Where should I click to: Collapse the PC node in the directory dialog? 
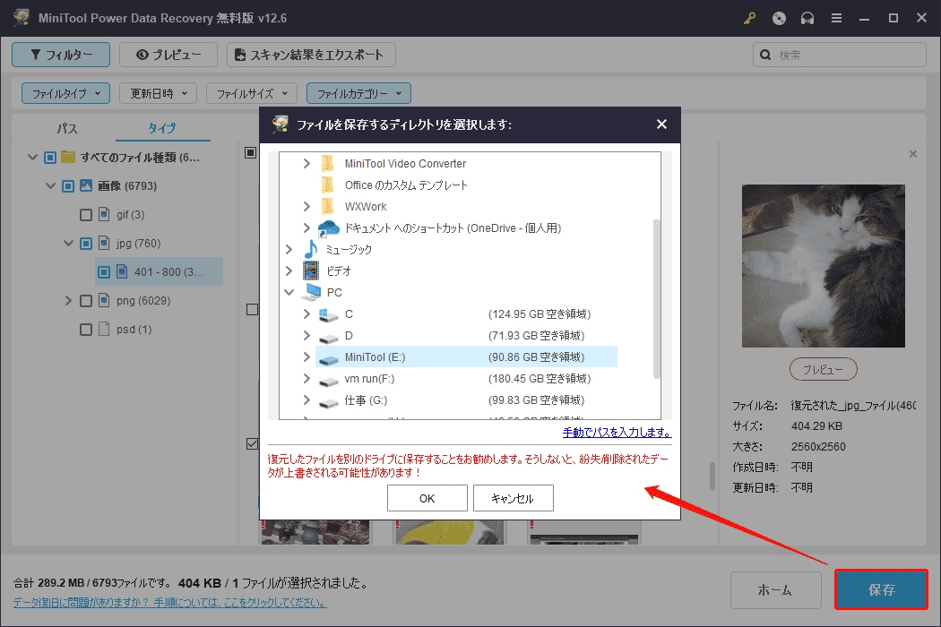[x=289, y=292]
